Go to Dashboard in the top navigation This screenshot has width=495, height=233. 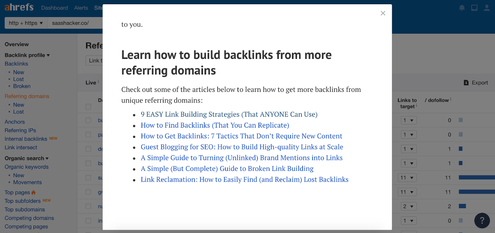point(54,8)
